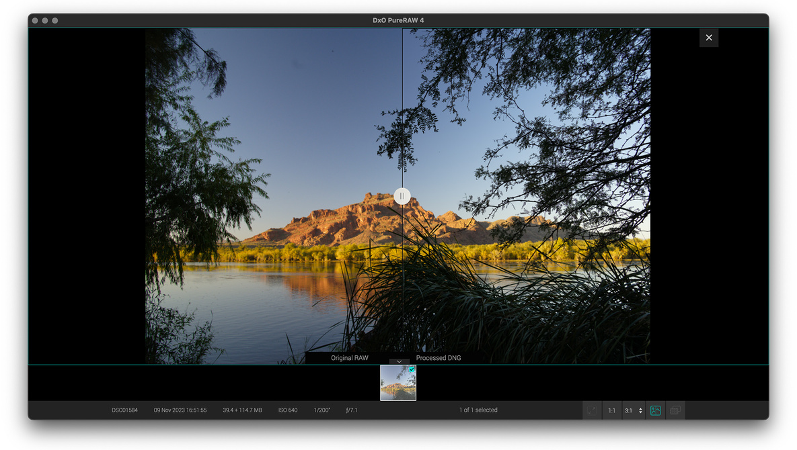Click the 1 of 1 selected status
This screenshot has width=797, height=450.
tap(478, 410)
